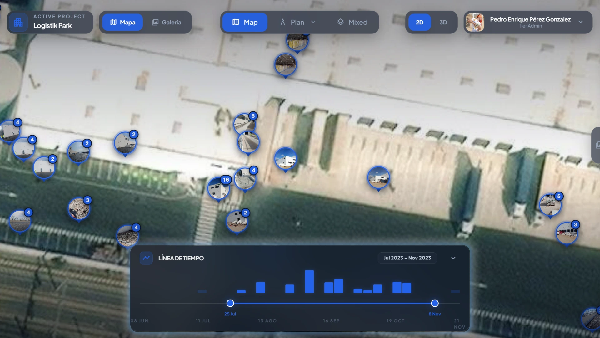Open the photo cluster marked 16
Viewport: 600px width, 338px height.
tap(218, 188)
